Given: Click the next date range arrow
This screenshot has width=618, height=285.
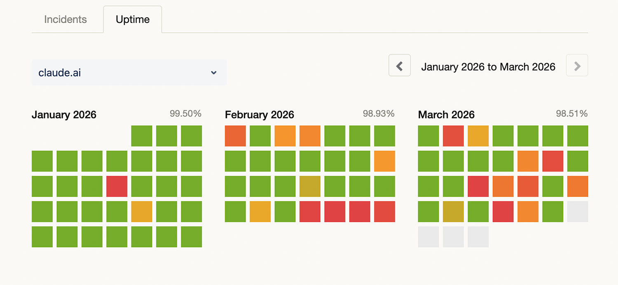Looking at the screenshot, I should pyautogui.click(x=577, y=66).
